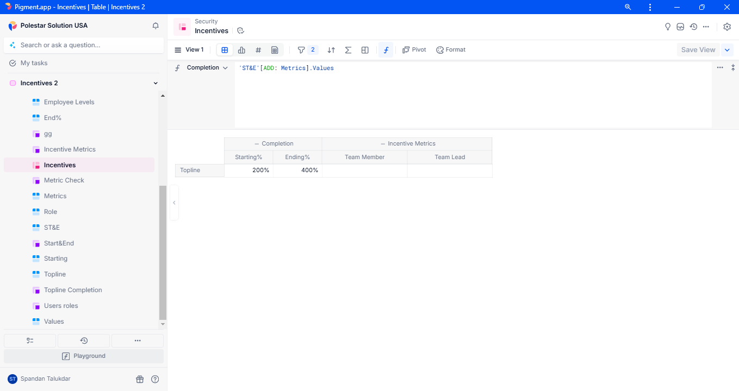Open the View 1 views menu
Viewport: 739px width, 391px height.
(189, 50)
